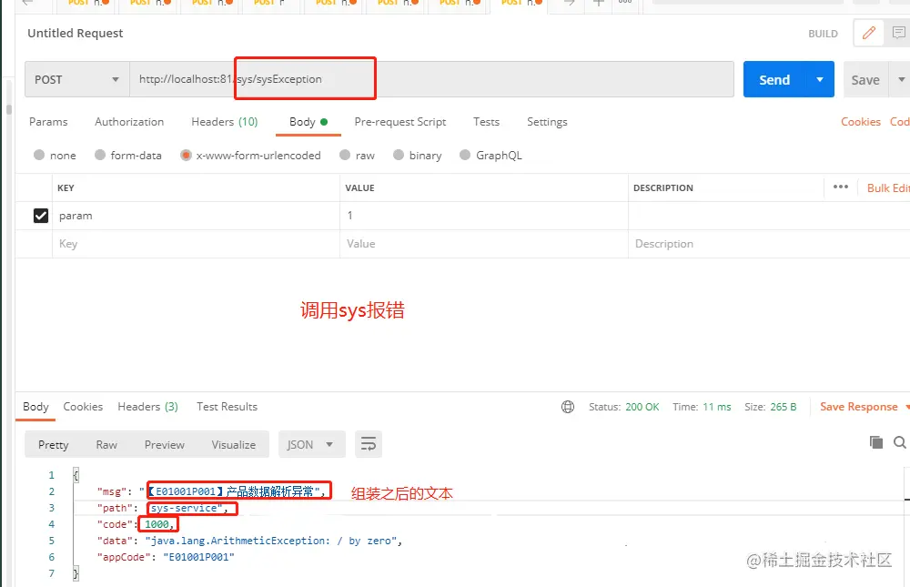Click the empty Value placeholder cell
The image size is (910, 587).
pos(483,244)
